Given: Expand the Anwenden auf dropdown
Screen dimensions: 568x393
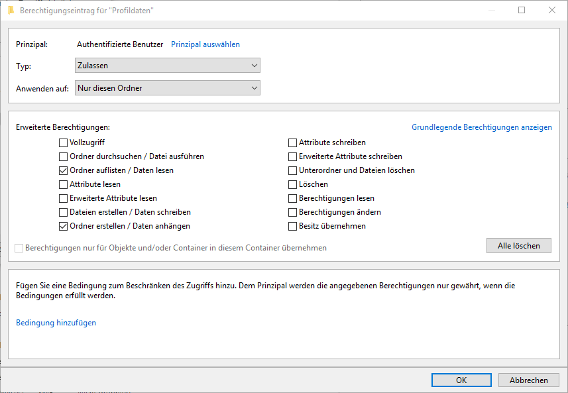Looking at the screenshot, I should pos(167,88).
